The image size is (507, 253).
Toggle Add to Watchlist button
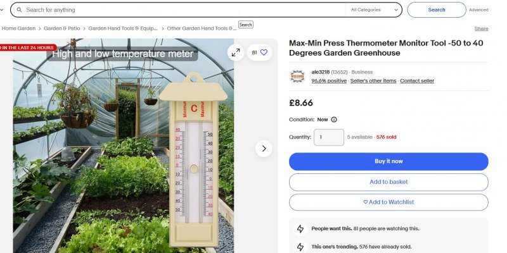pyautogui.click(x=388, y=202)
